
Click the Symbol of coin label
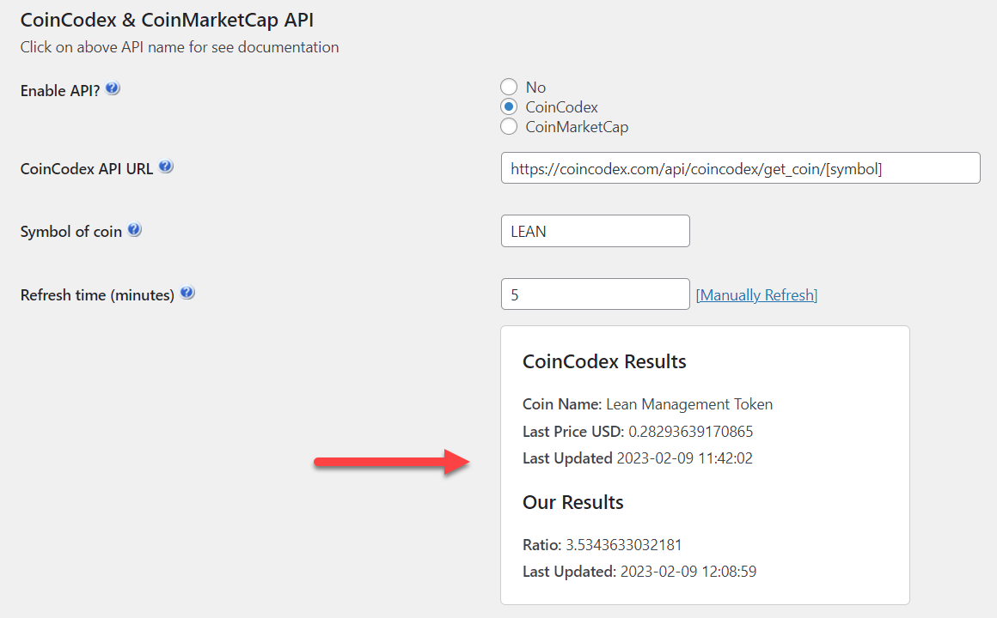tap(71, 232)
